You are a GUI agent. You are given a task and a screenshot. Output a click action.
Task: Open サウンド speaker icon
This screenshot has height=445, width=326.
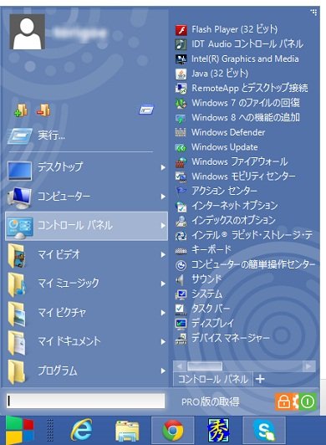(180, 280)
